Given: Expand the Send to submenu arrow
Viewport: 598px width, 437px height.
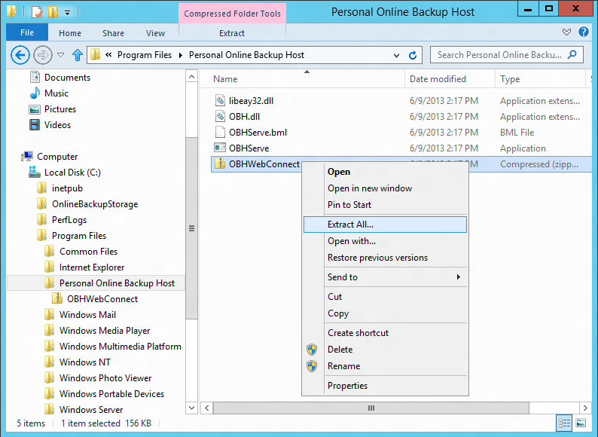Looking at the screenshot, I should [459, 277].
